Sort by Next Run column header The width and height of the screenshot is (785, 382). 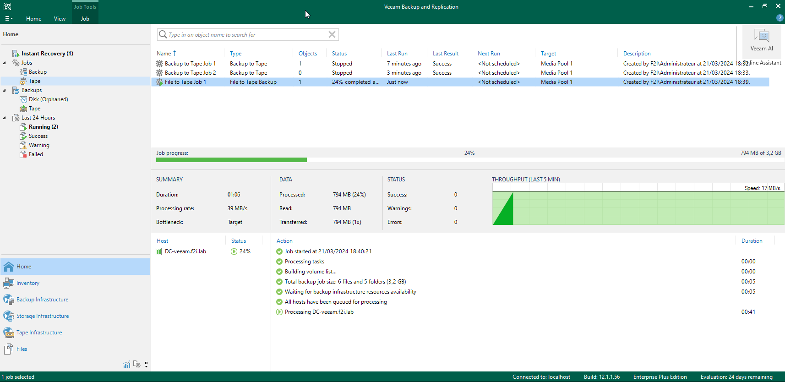pos(489,54)
